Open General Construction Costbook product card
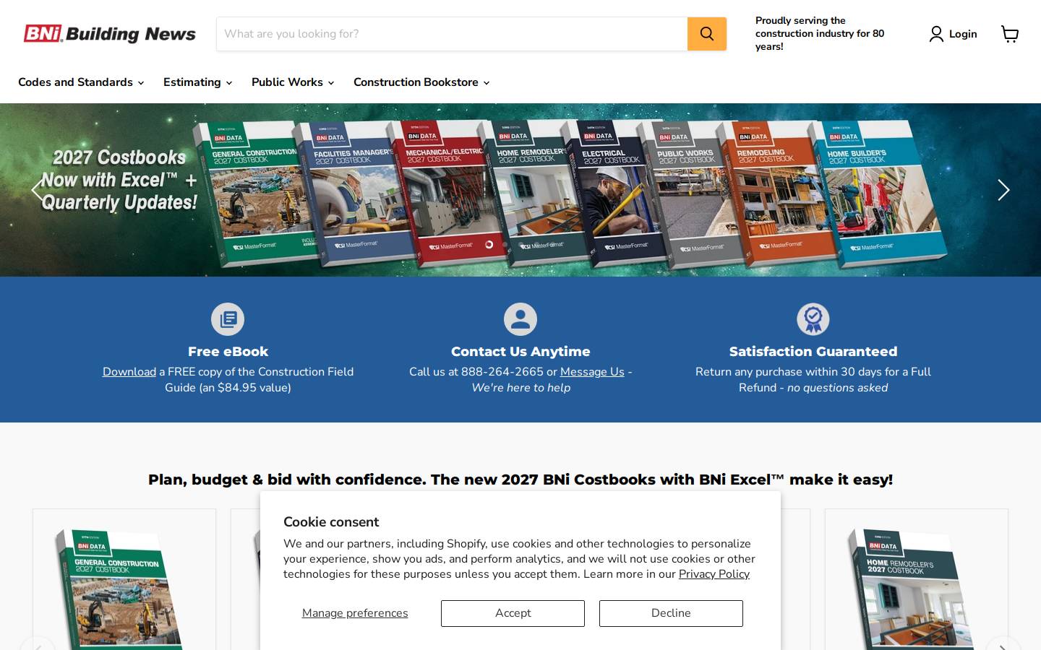 point(124,579)
